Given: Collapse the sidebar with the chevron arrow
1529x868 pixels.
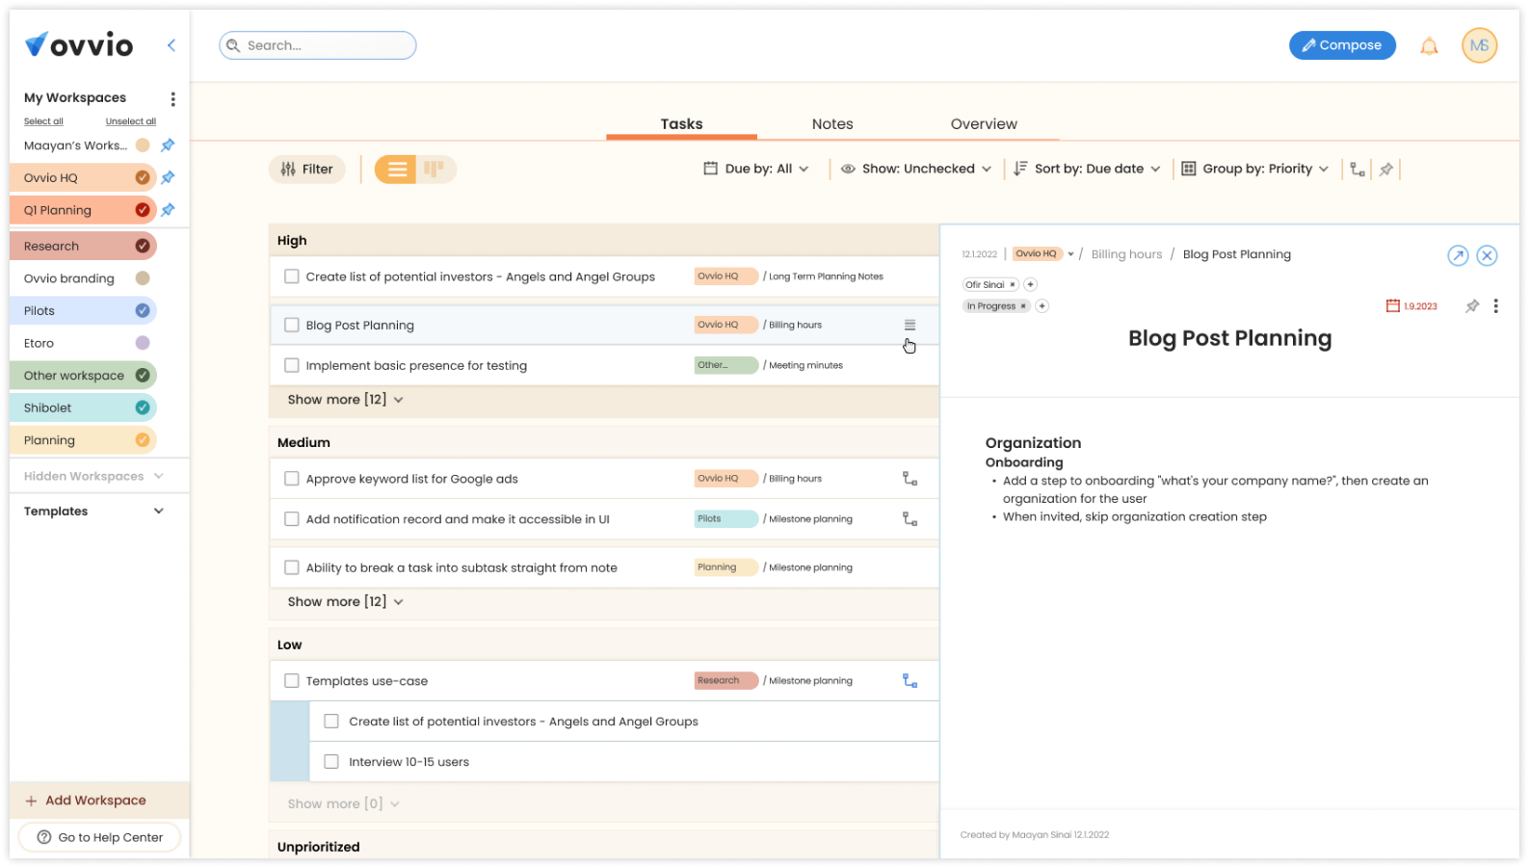Looking at the screenshot, I should 171,45.
